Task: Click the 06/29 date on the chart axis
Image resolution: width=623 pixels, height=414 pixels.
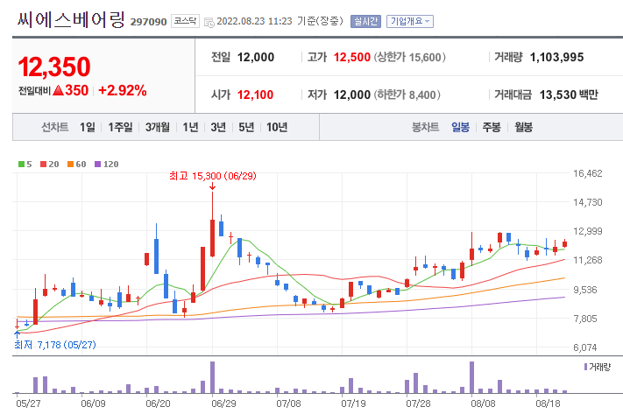Action: pos(223,403)
